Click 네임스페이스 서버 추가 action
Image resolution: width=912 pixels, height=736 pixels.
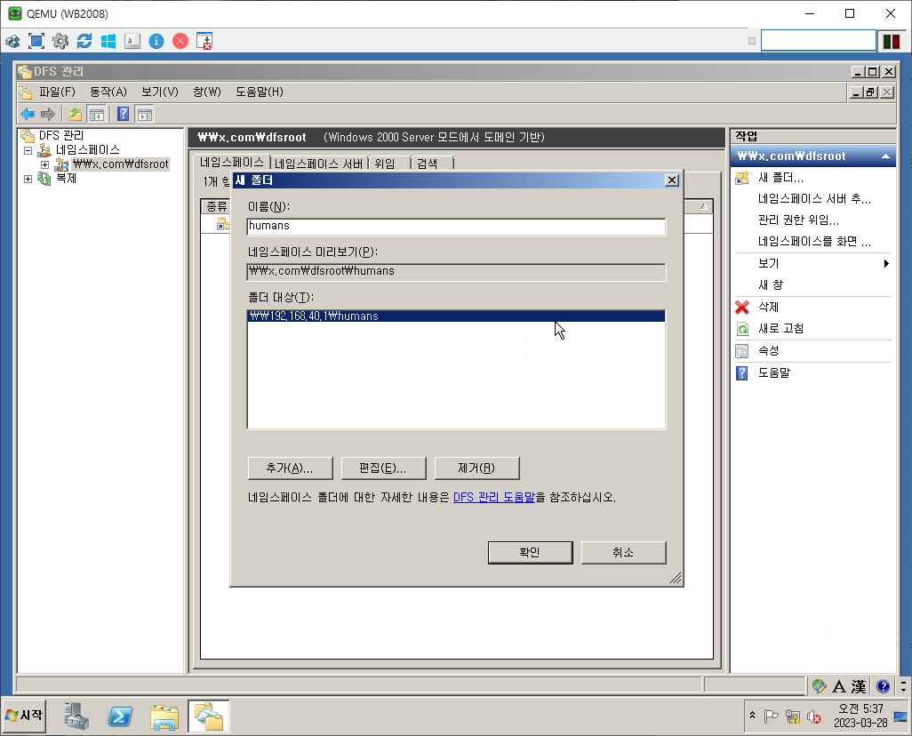point(814,199)
